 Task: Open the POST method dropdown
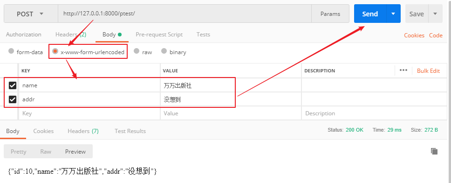tap(31, 14)
